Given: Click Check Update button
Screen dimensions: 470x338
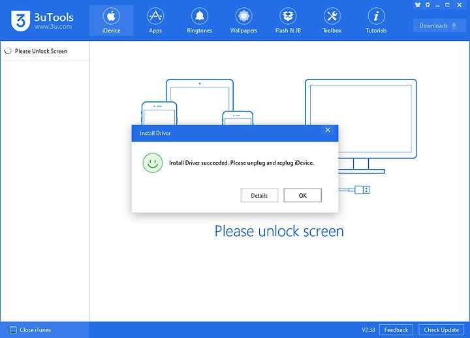Looking at the screenshot, I should (x=441, y=330).
